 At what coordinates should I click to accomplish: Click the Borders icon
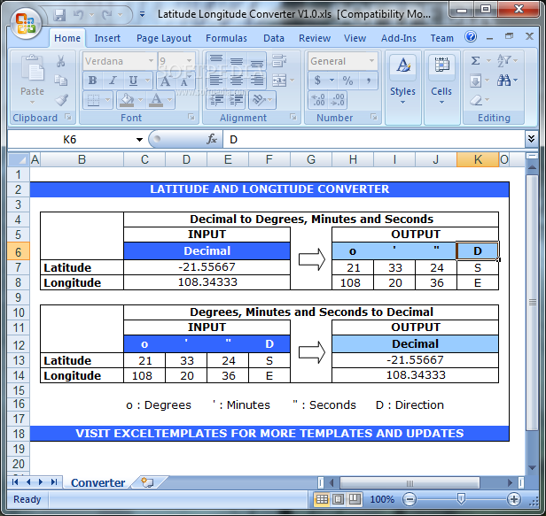pyautogui.click(x=93, y=100)
